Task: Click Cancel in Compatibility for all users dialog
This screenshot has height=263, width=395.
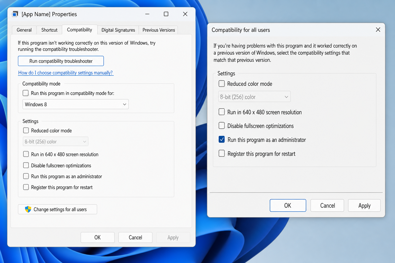Action: click(x=327, y=205)
